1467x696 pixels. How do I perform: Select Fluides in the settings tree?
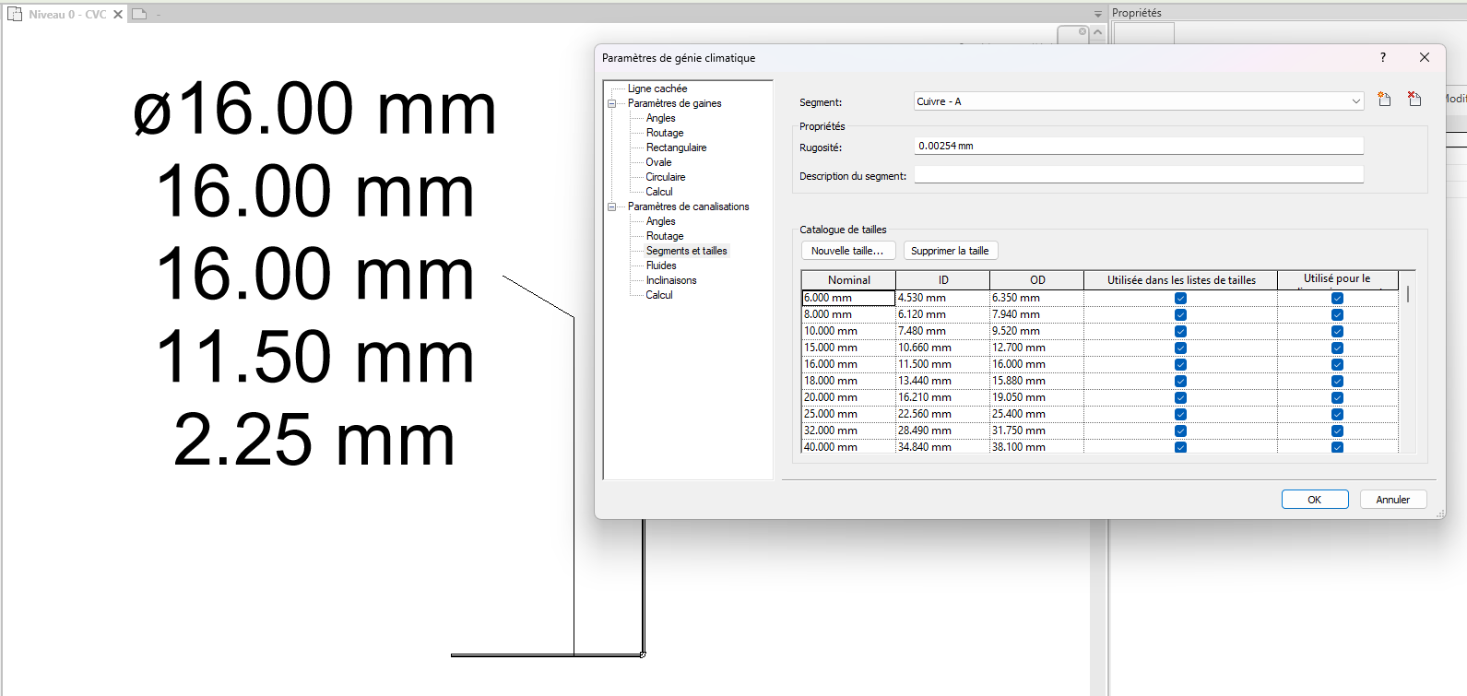661,265
